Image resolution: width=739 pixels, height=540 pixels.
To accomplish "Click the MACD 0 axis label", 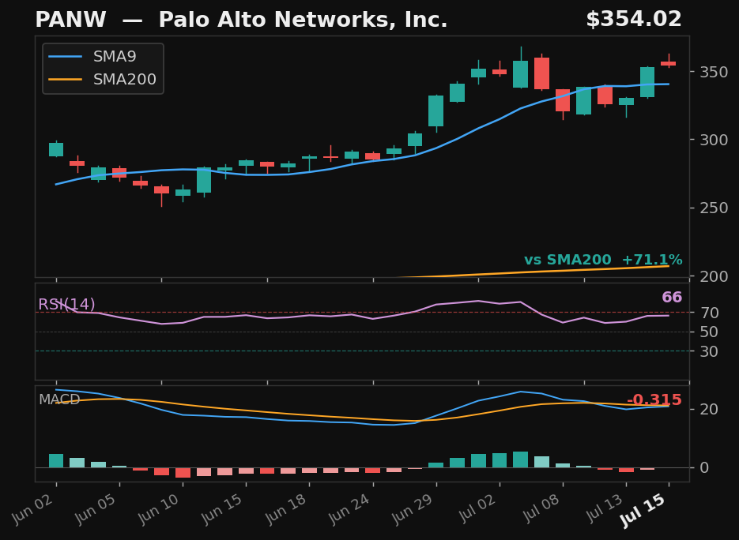I will pyautogui.click(x=704, y=468).
